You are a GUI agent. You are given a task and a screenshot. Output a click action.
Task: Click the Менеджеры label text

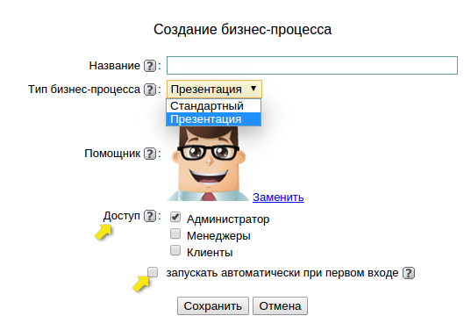(218, 236)
